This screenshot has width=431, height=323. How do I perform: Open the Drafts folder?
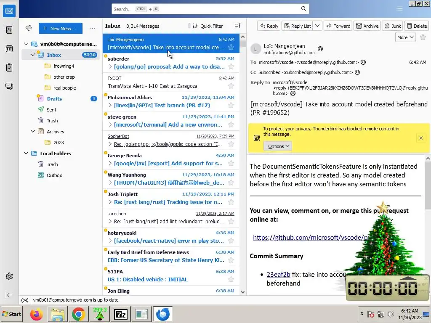pos(54,98)
